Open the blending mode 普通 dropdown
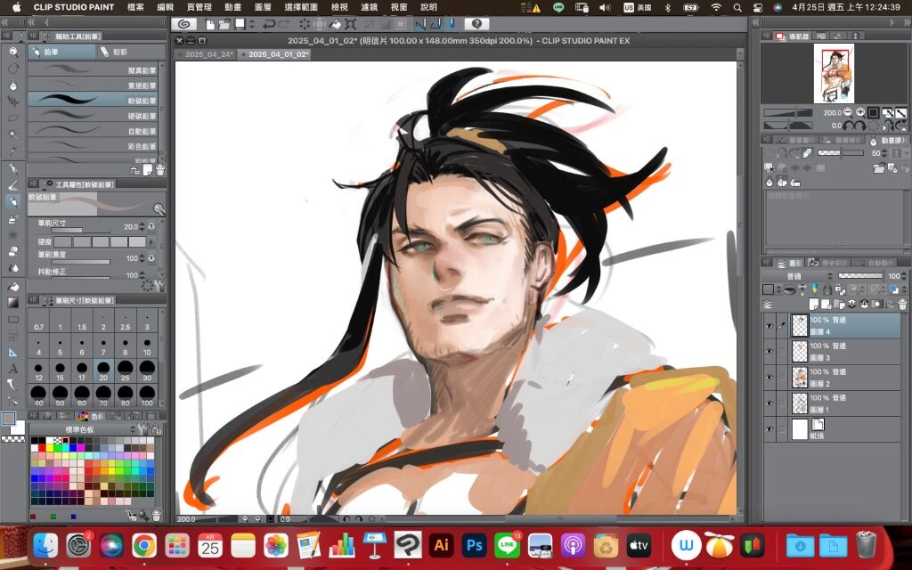Screen dimensions: 912x570 [798, 276]
